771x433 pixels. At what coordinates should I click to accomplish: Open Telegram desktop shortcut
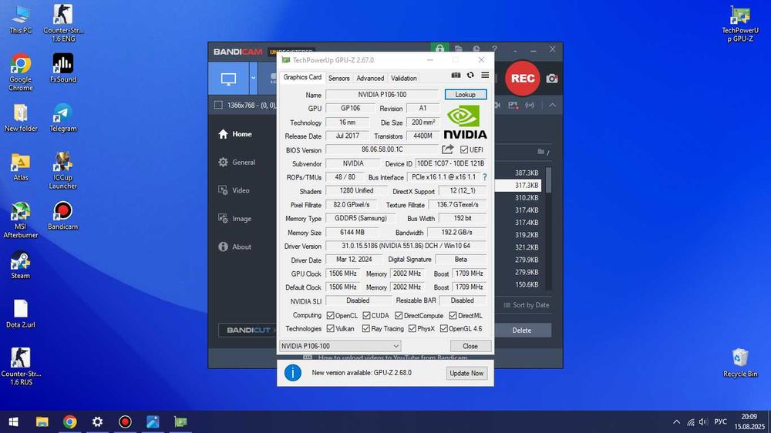click(x=63, y=117)
